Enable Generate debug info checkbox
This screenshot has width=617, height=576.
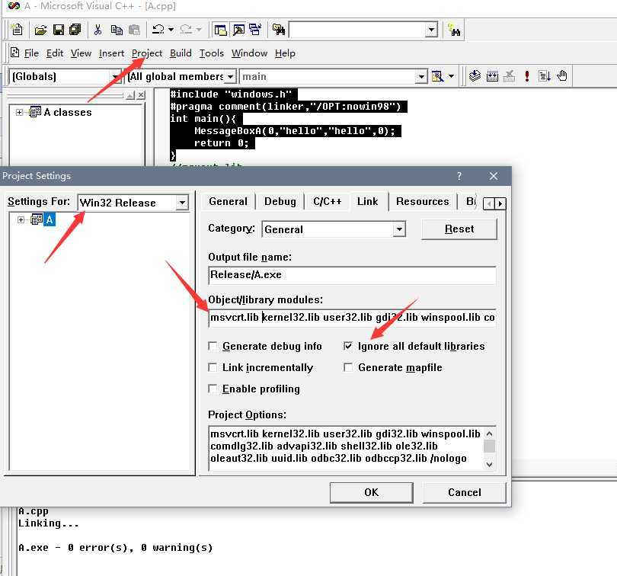click(213, 346)
